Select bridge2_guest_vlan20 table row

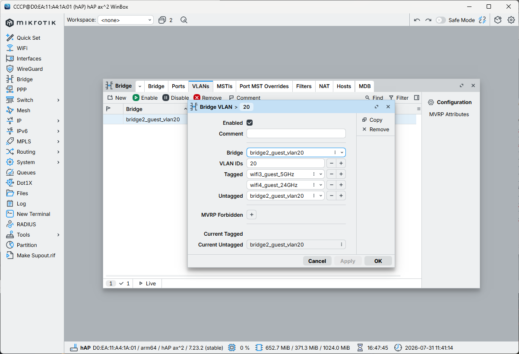pos(153,120)
